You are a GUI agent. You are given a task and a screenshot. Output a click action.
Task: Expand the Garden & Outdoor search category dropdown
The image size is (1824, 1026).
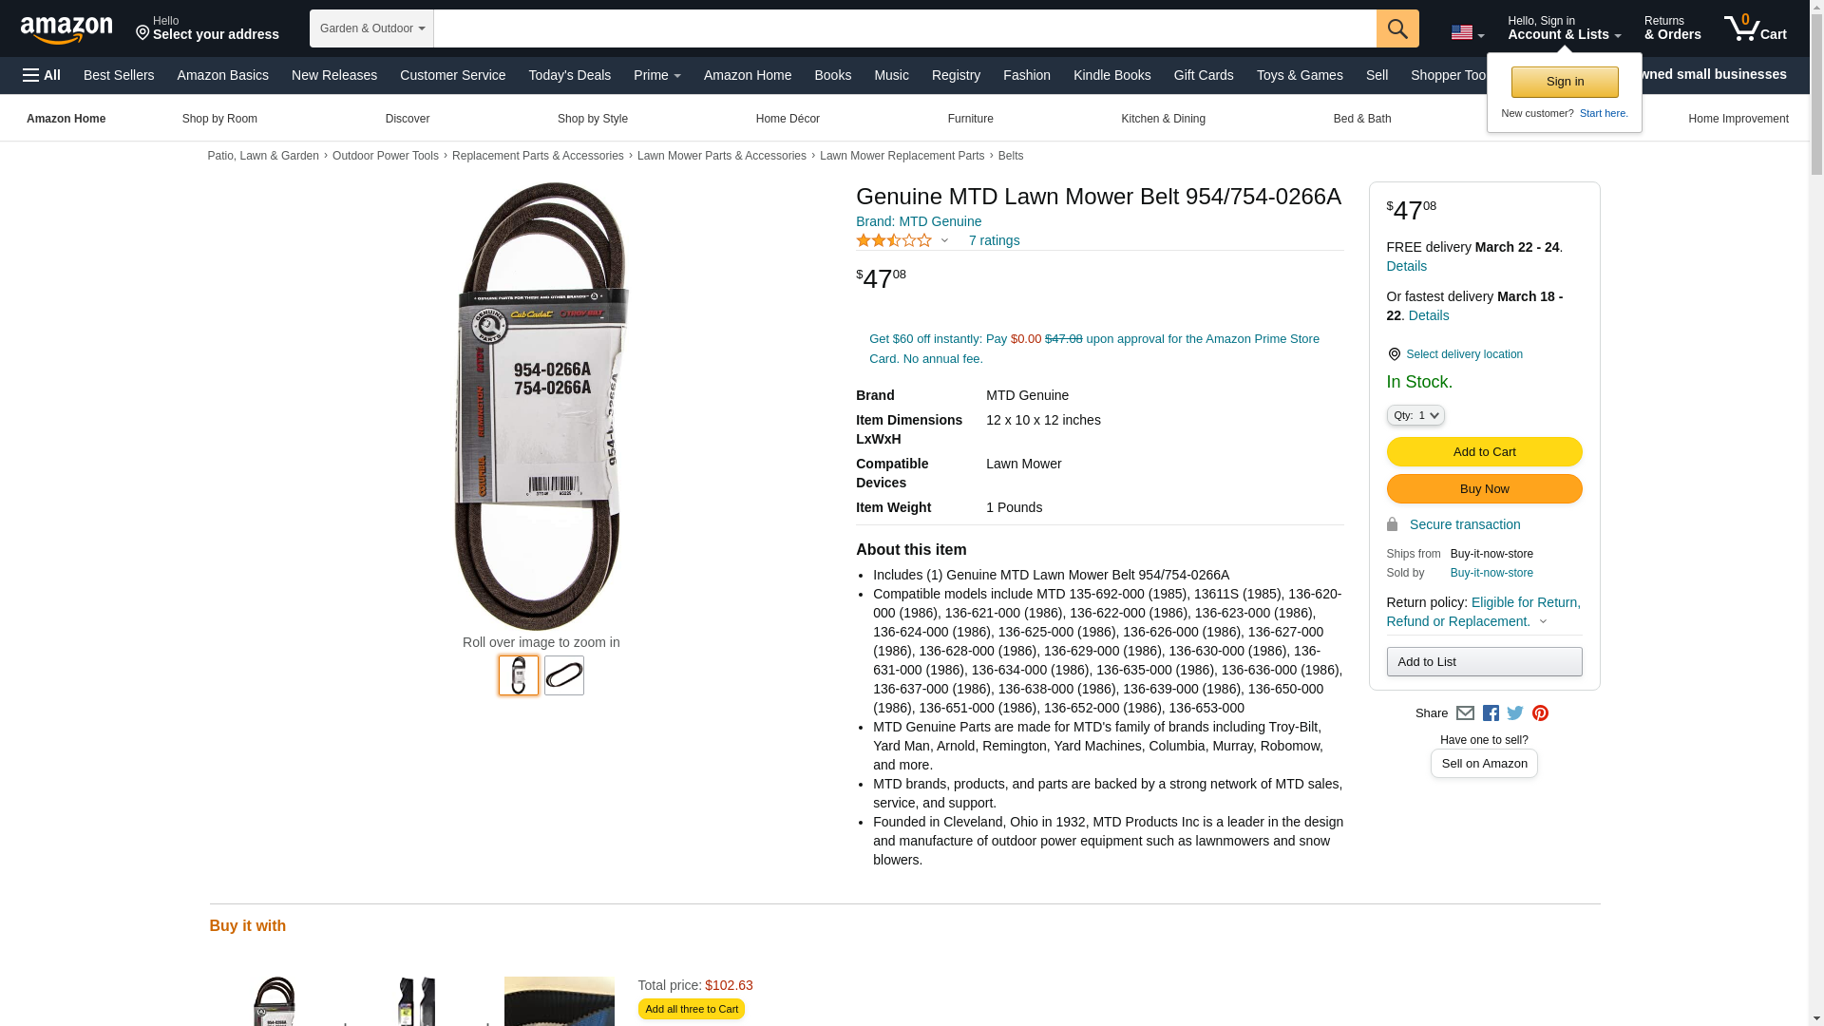point(371,28)
